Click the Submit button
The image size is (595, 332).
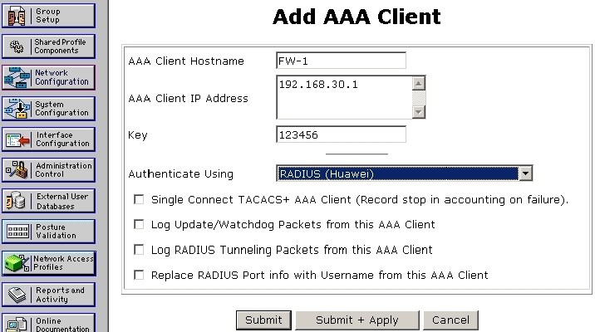click(x=263, y=320)
